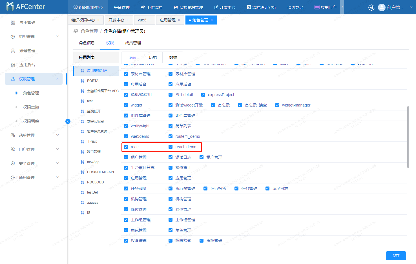Collapse the 权限管理 sidebar section

pyautogui.click(x=57, y=79)
